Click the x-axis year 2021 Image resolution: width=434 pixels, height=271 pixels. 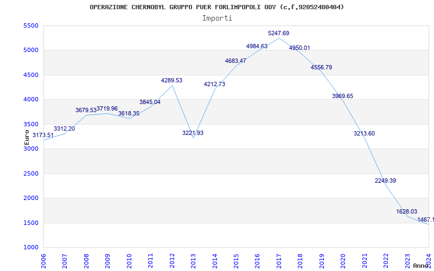pos(365,261)
